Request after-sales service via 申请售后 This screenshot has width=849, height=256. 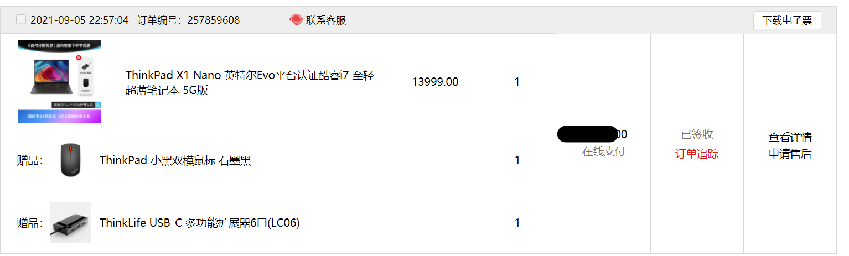click(790, 154)
